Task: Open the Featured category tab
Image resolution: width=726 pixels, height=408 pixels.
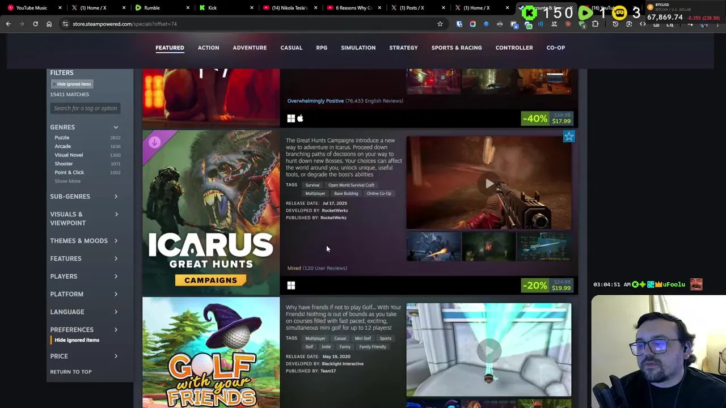Action: point(170,48)
